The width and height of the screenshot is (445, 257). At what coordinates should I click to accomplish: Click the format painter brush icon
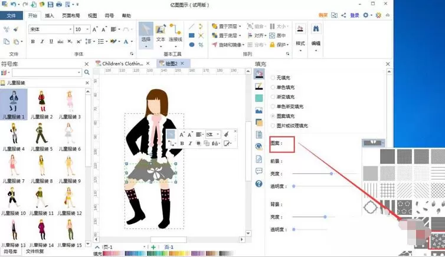tap(16, 29)
